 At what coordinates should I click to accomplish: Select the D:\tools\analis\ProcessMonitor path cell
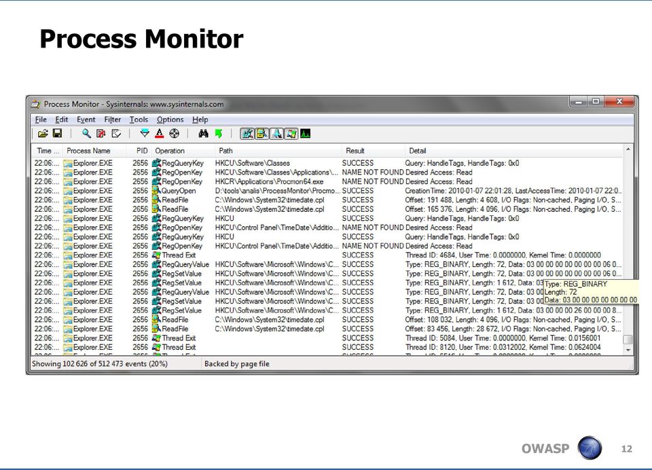point(277,190)
